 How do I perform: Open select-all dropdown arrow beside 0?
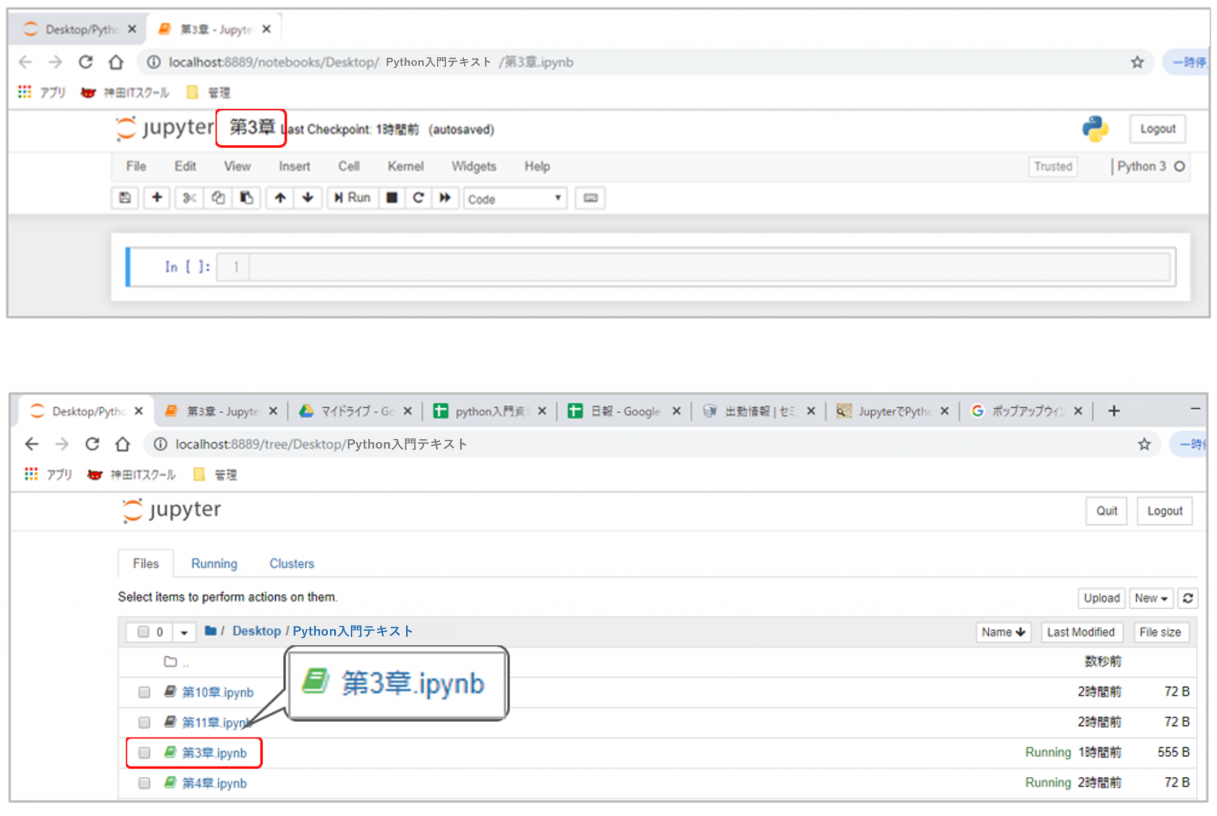[184, 632]
